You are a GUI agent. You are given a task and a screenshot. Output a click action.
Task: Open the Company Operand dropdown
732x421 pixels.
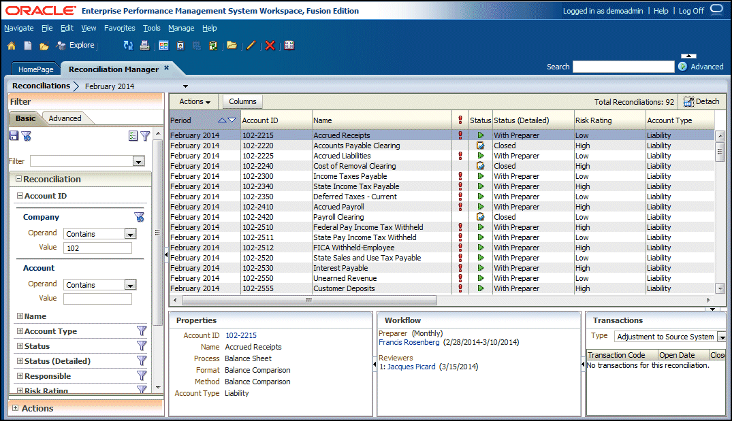[130, 234]
